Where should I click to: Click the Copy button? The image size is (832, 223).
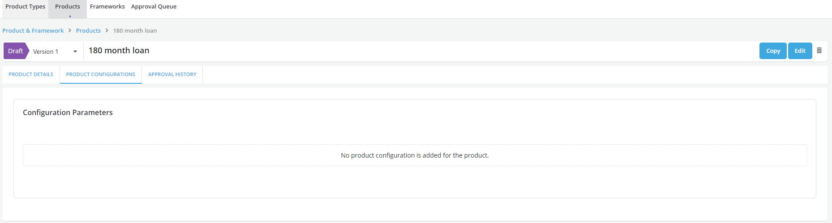point(773,51)
